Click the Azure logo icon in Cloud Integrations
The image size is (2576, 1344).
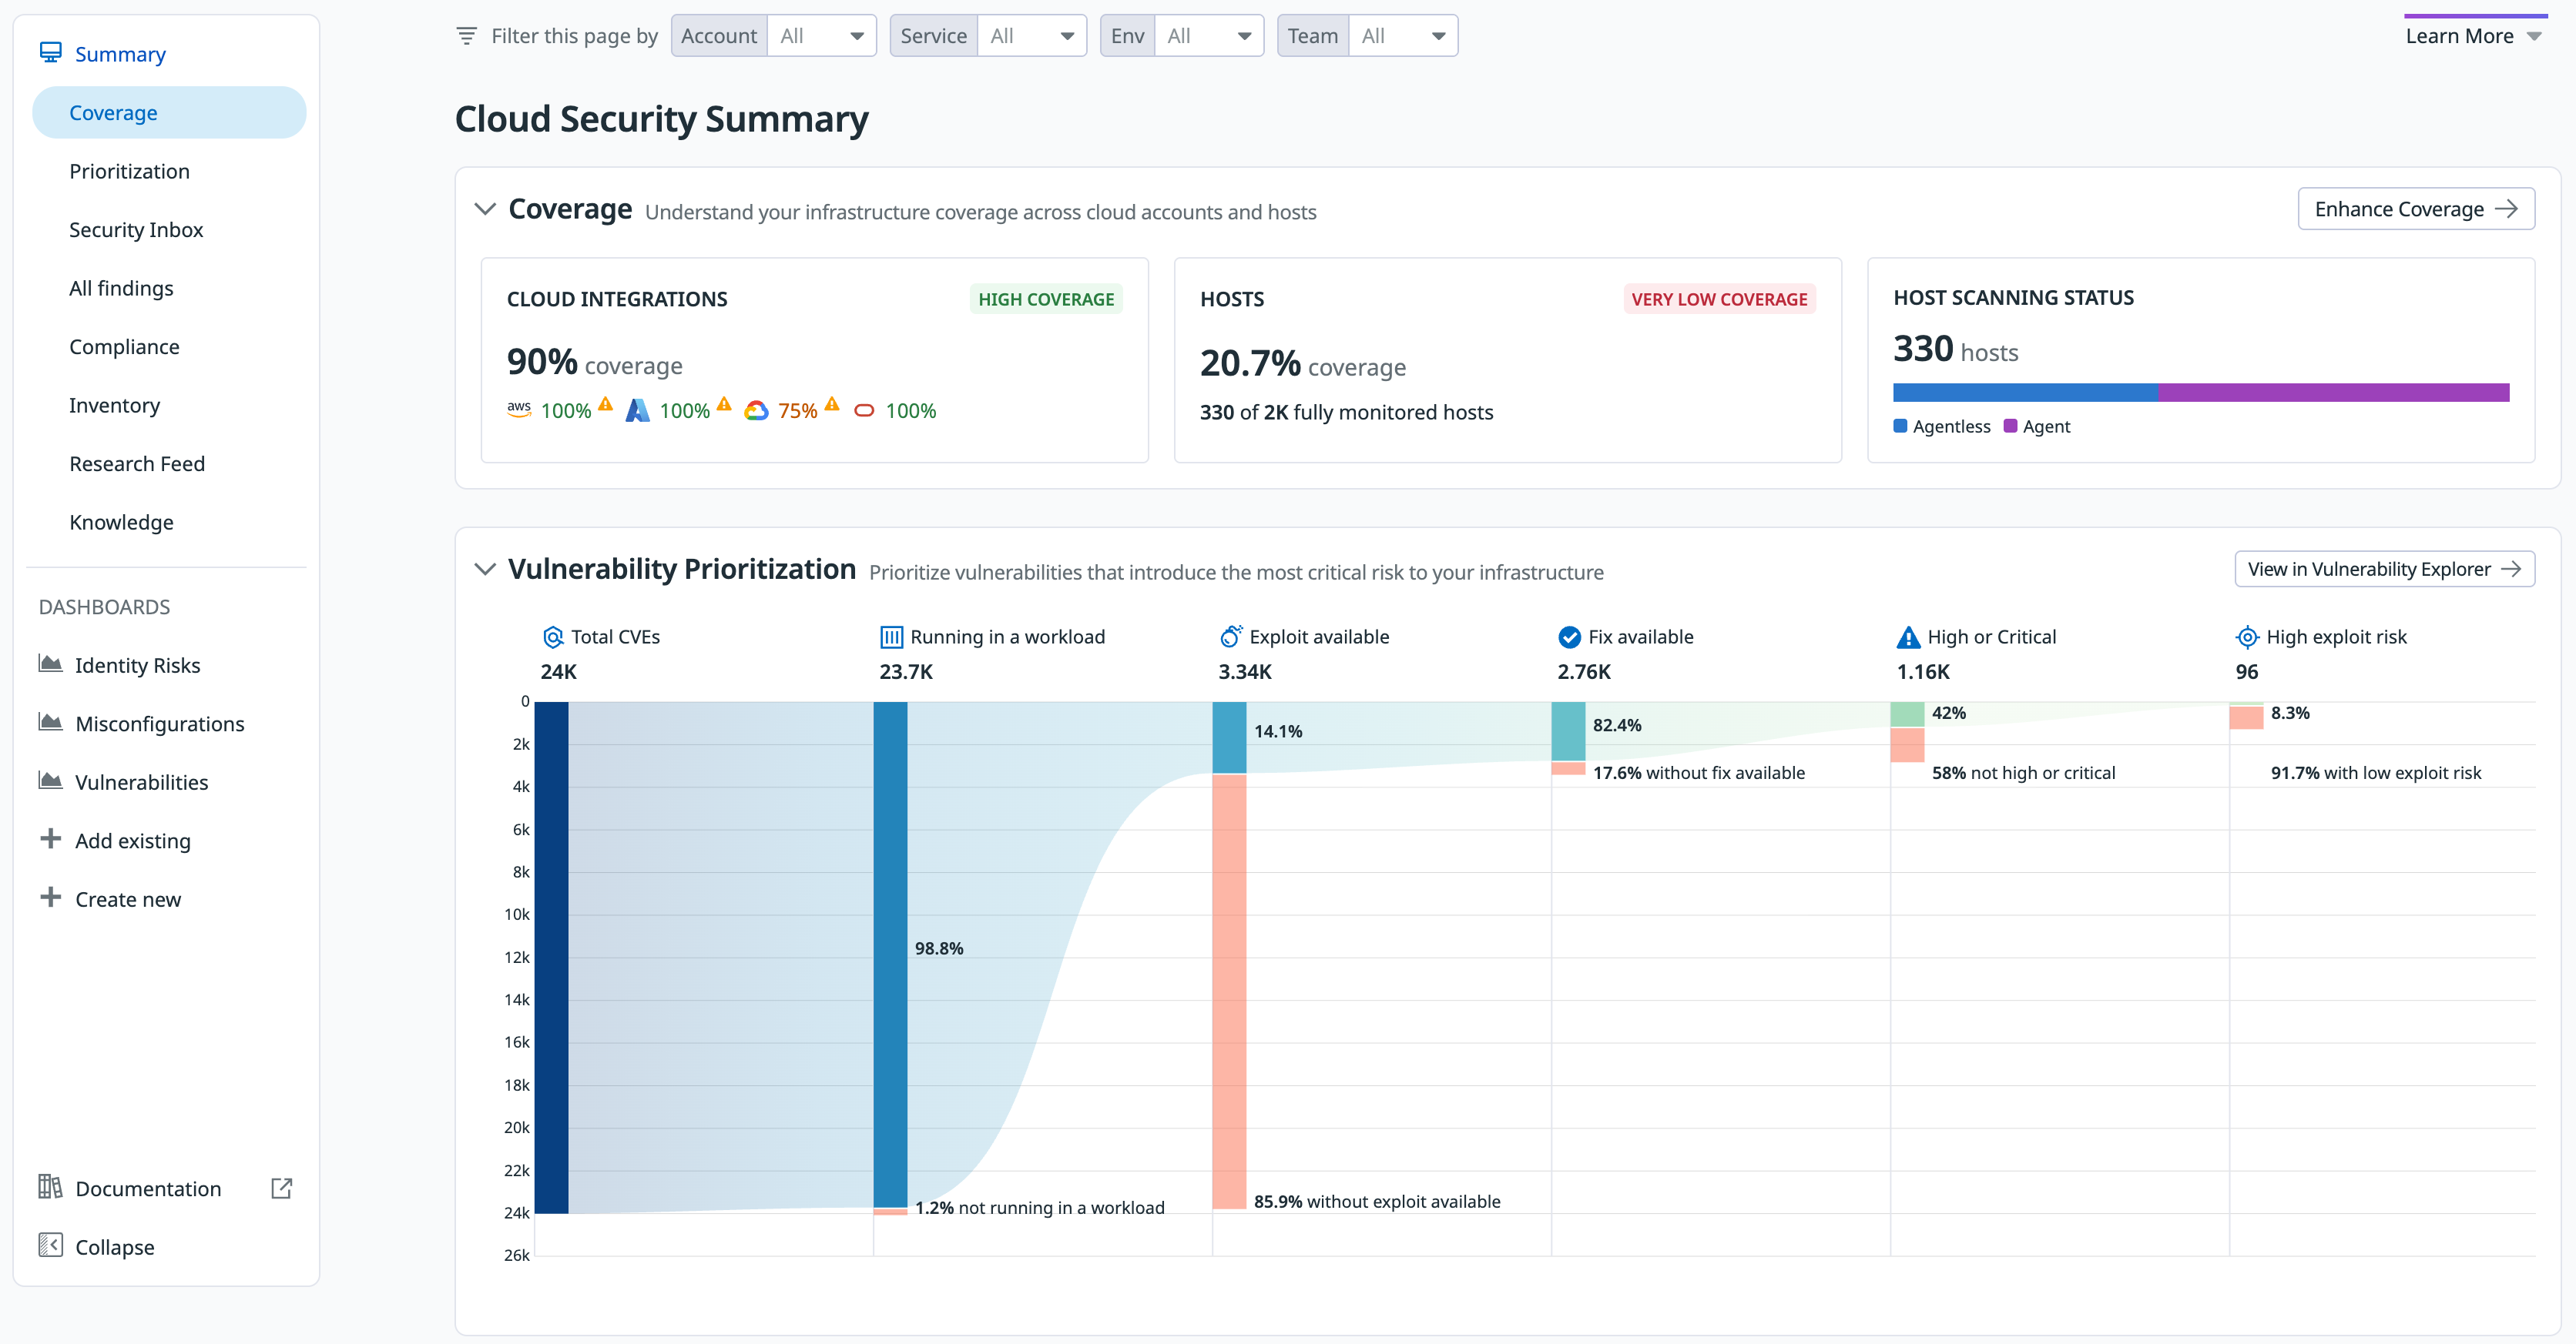tap(637, 411)
